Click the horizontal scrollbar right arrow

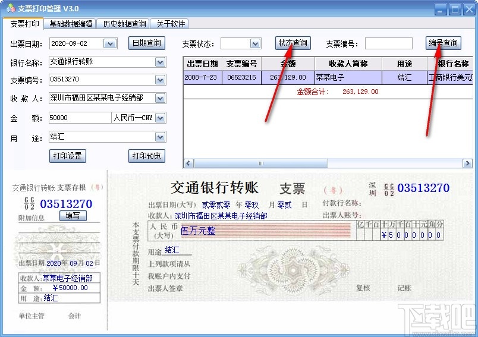click(467, 163)
